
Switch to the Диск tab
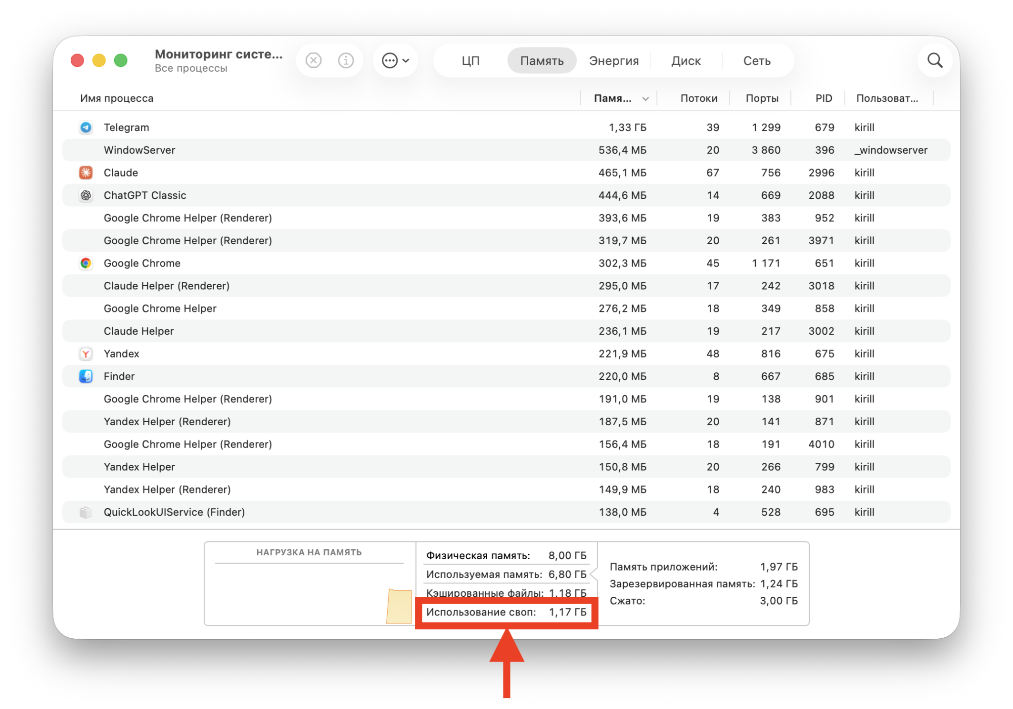coord(686,61)
